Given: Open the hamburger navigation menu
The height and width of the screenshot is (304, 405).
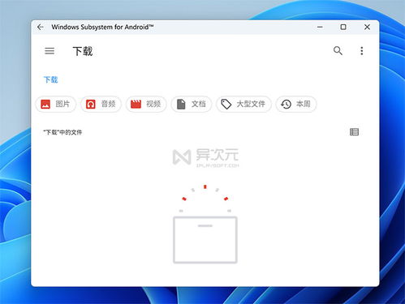Looking at the screenshot, I should [x=50, y=51].
